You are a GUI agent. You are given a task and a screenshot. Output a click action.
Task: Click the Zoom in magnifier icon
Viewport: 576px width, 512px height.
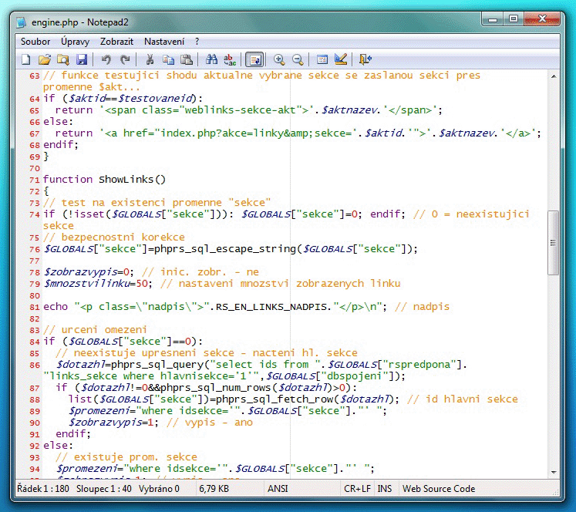tap(279, 59)
